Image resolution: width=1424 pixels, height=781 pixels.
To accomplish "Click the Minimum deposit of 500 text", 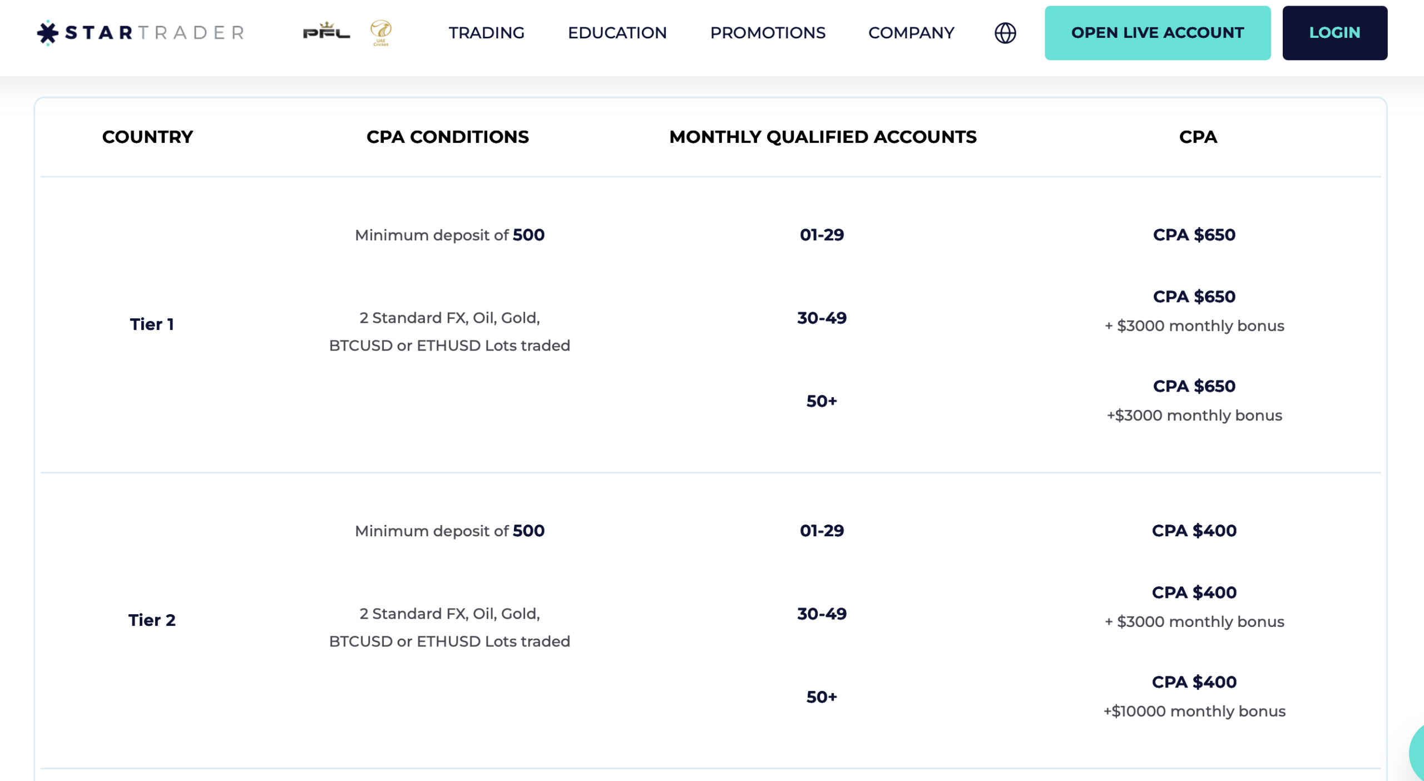I will click(449, 235).
